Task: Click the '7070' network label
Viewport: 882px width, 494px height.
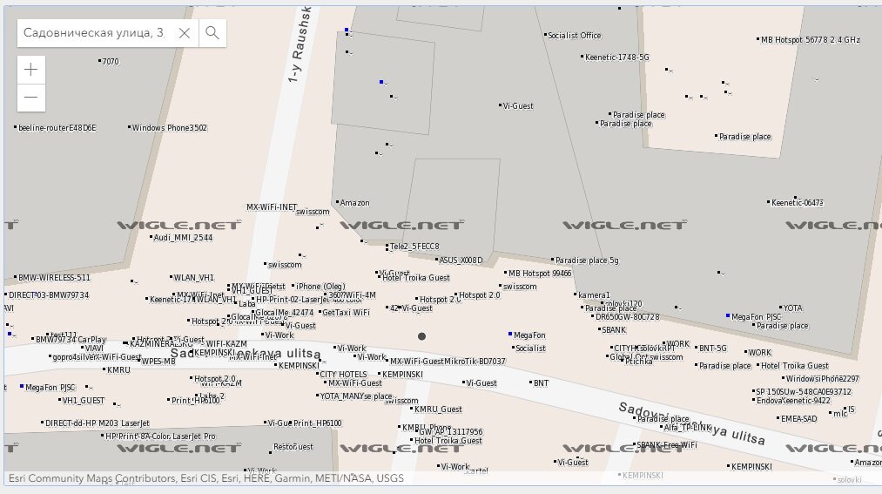Action: click(111, 62)
